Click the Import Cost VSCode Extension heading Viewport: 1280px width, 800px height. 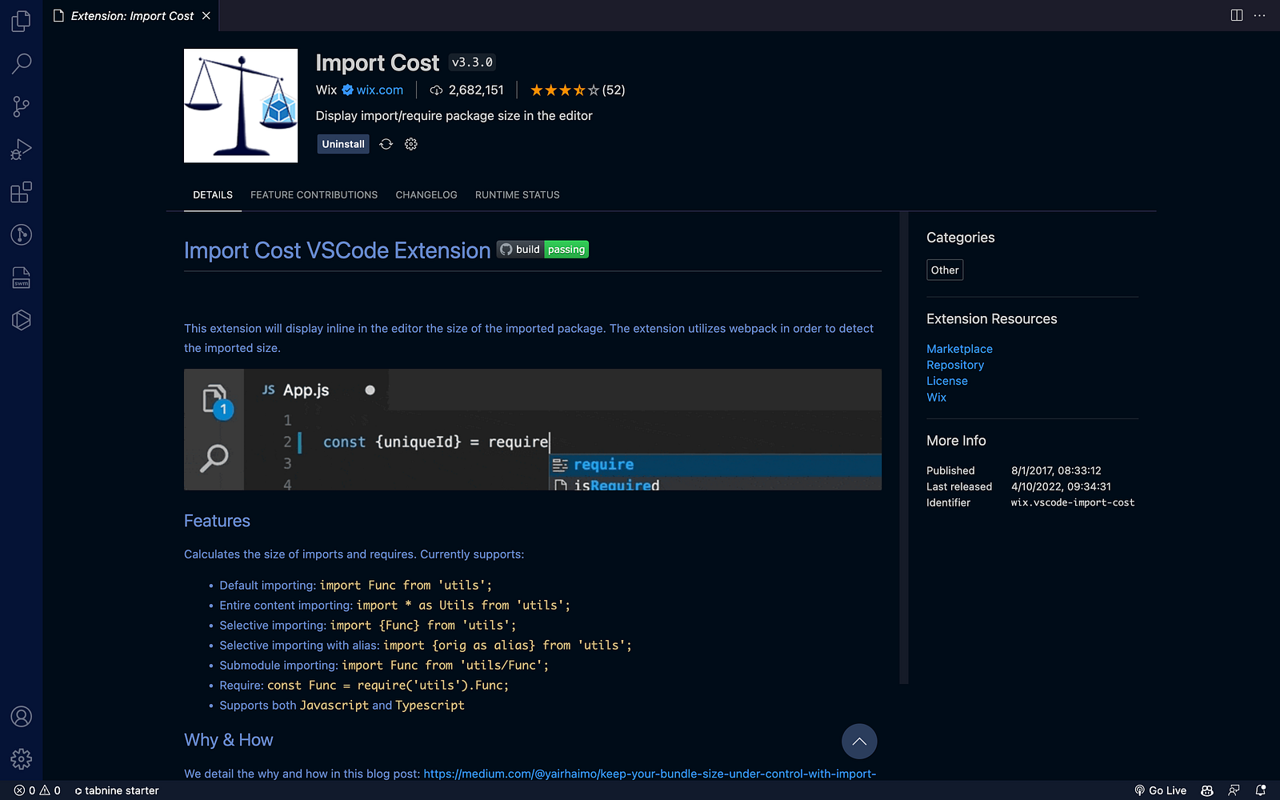coord(337,250)
